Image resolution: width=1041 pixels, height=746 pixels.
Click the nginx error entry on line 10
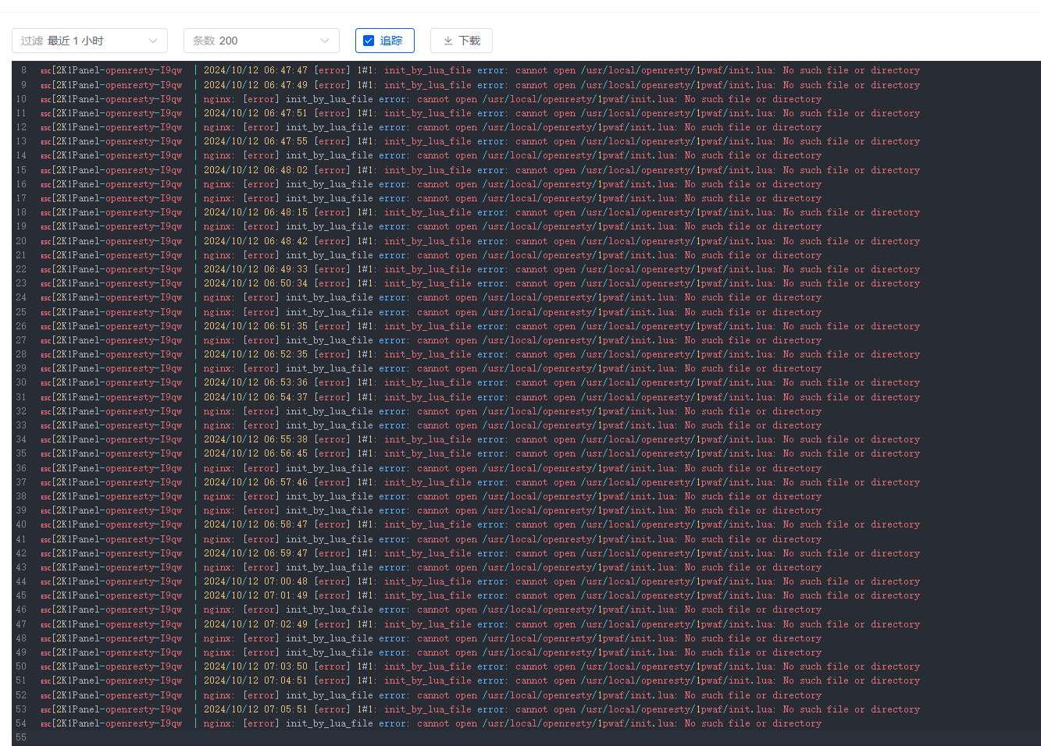pos(431,99)
